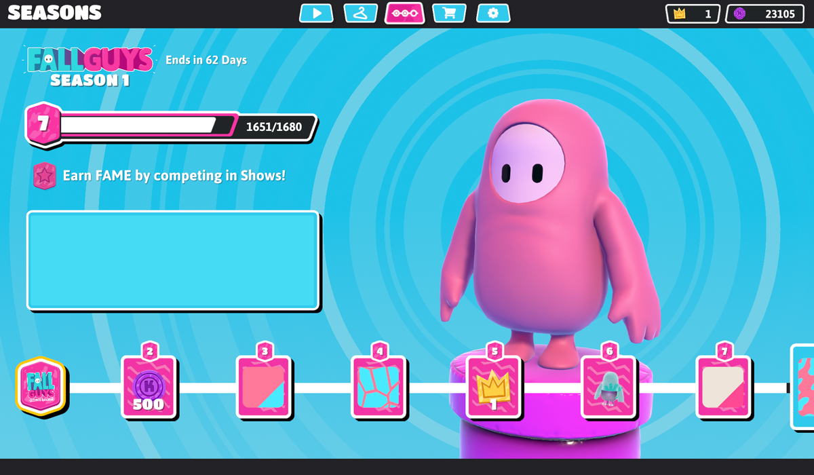Select level 4 cracked pattern reward
Screen dimensions: 814x475
tap(379, 387)
